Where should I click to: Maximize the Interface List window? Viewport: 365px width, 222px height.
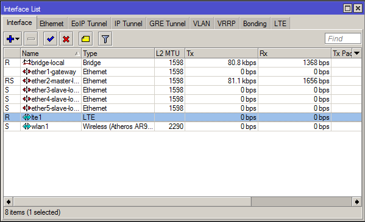tap(347, 9)
